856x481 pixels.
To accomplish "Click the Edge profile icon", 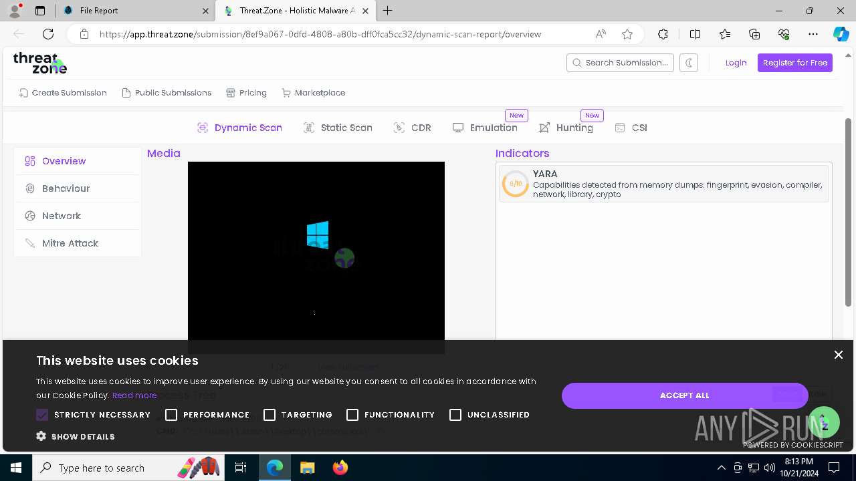I will (15, 11).
